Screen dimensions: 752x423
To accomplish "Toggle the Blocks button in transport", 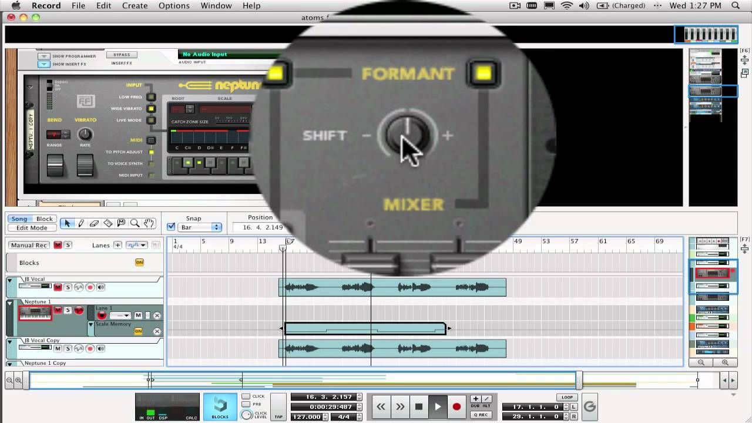I will (220, 407).
